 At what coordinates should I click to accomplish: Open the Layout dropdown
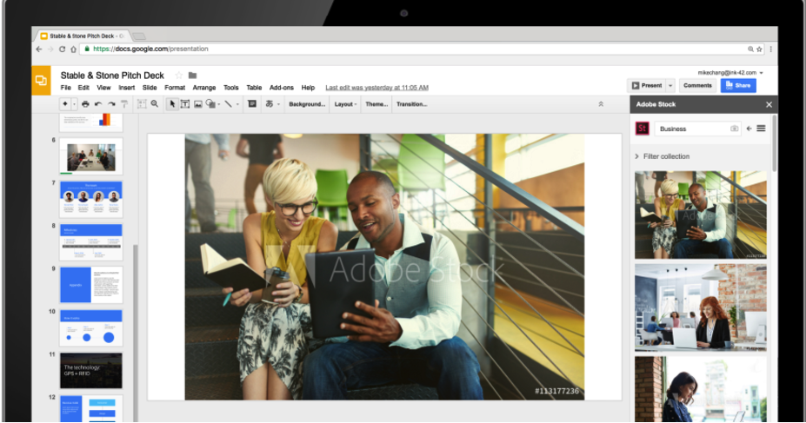click(x=345, y=104)
